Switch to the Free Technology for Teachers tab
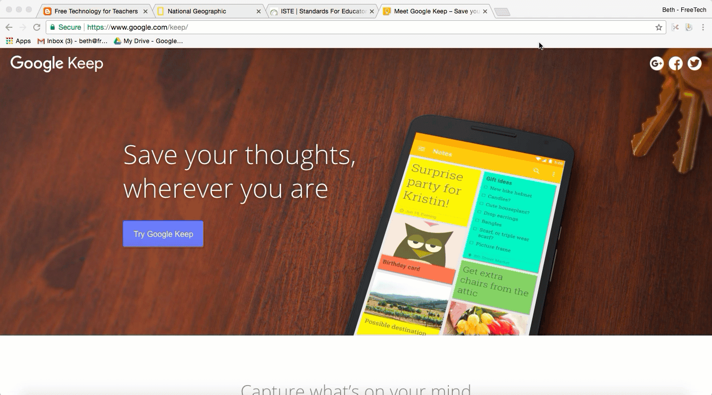 (95, 11)
